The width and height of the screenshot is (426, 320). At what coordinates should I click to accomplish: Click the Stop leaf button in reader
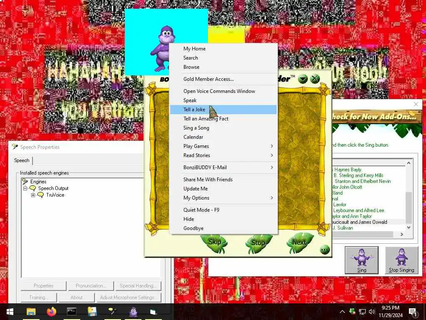(258, 243)
